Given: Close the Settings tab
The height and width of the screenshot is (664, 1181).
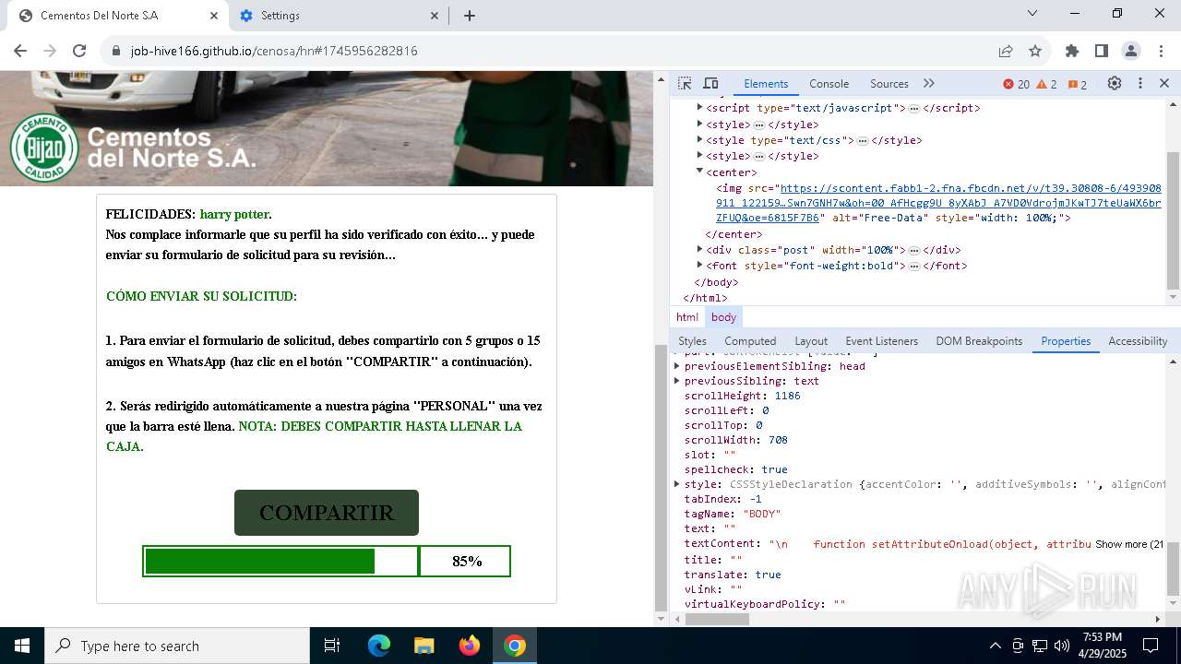Looking at the screenshot, I should 435,16.
